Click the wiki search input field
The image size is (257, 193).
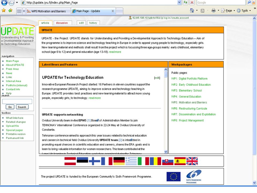pyautogui.click(x=17, y=101)
